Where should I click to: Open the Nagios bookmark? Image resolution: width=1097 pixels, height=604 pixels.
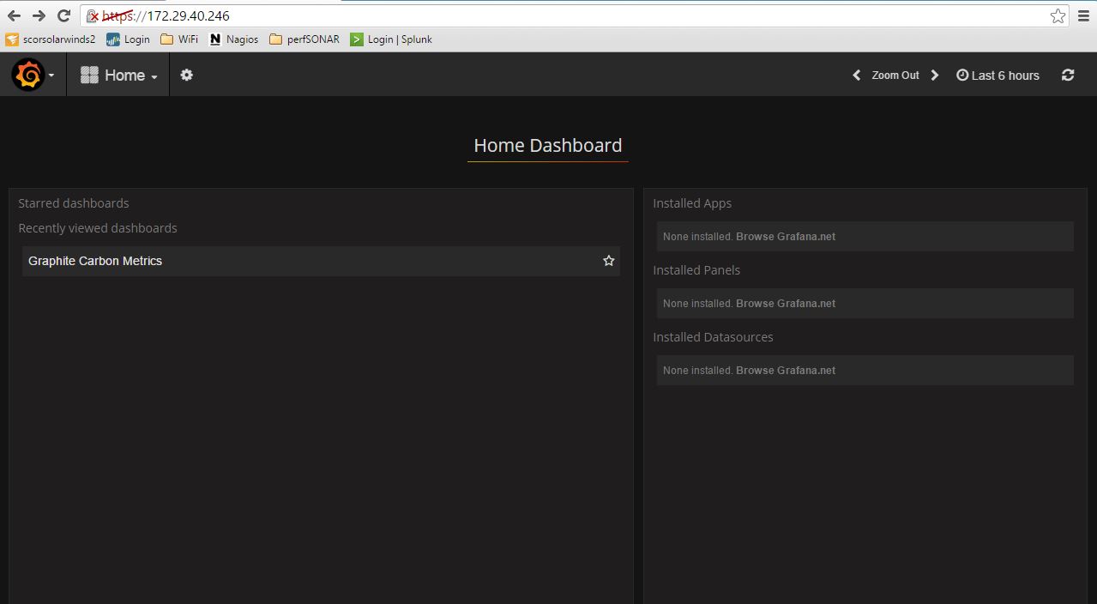[233, 39]
